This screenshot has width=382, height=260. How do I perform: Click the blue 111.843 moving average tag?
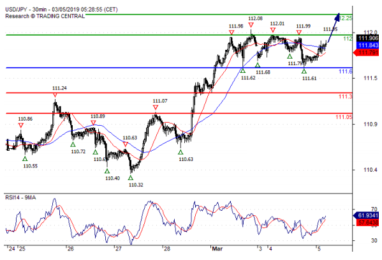coord(367,45)
